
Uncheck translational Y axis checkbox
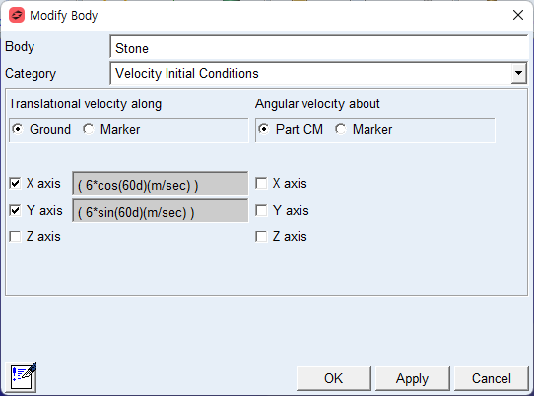(16, 210)
